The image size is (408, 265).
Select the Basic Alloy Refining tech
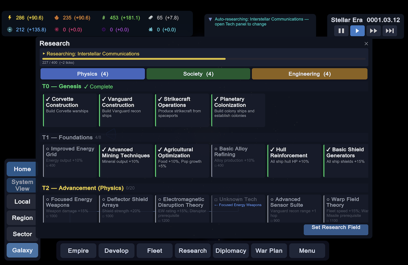(238, 161)
